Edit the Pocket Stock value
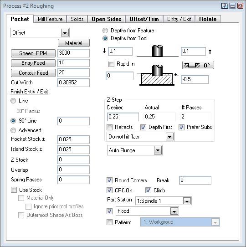 (x=73, y=139)
